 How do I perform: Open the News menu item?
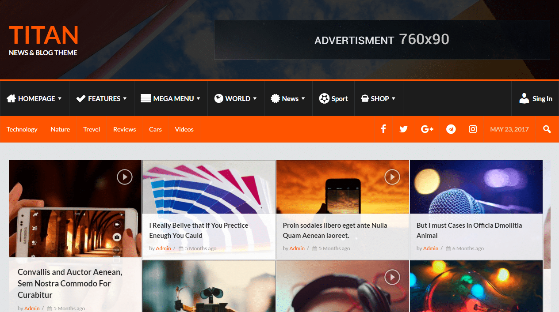click(288, 98)
